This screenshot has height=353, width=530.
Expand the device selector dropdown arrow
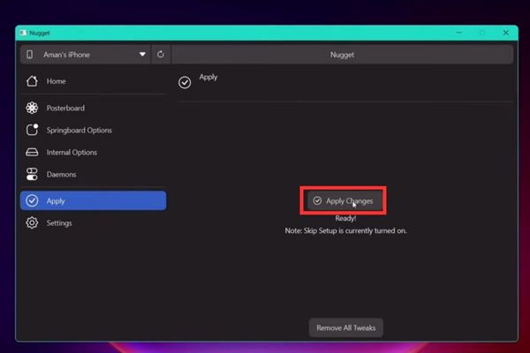pyautogui.click(x=142, y=55)
